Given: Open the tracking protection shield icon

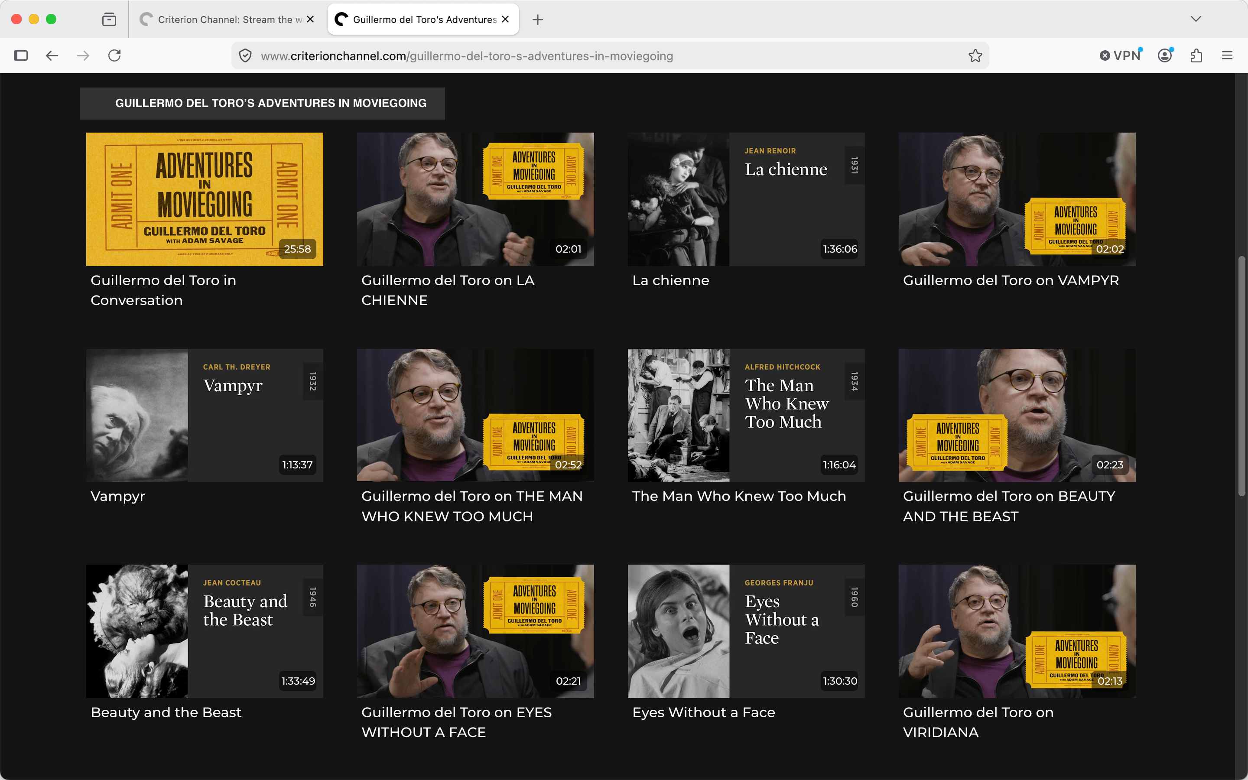Looking at the screenshot, I should 245,56.
